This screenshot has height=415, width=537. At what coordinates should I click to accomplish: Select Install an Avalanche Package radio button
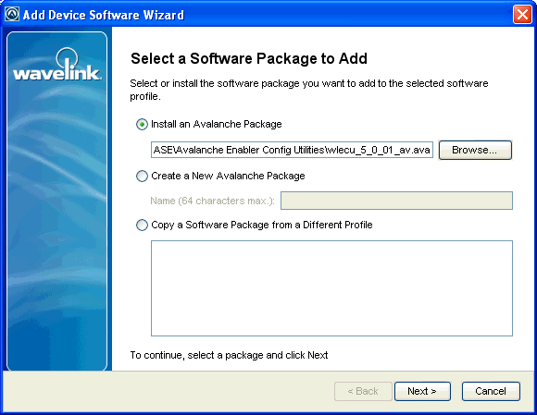pos(142,124)
